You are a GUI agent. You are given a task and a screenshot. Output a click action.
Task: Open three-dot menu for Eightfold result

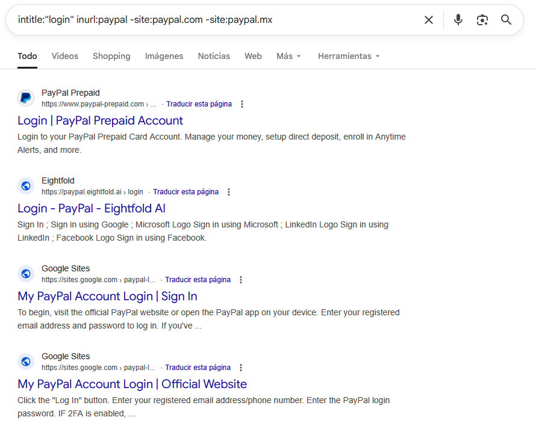click(x=229, y=192)
